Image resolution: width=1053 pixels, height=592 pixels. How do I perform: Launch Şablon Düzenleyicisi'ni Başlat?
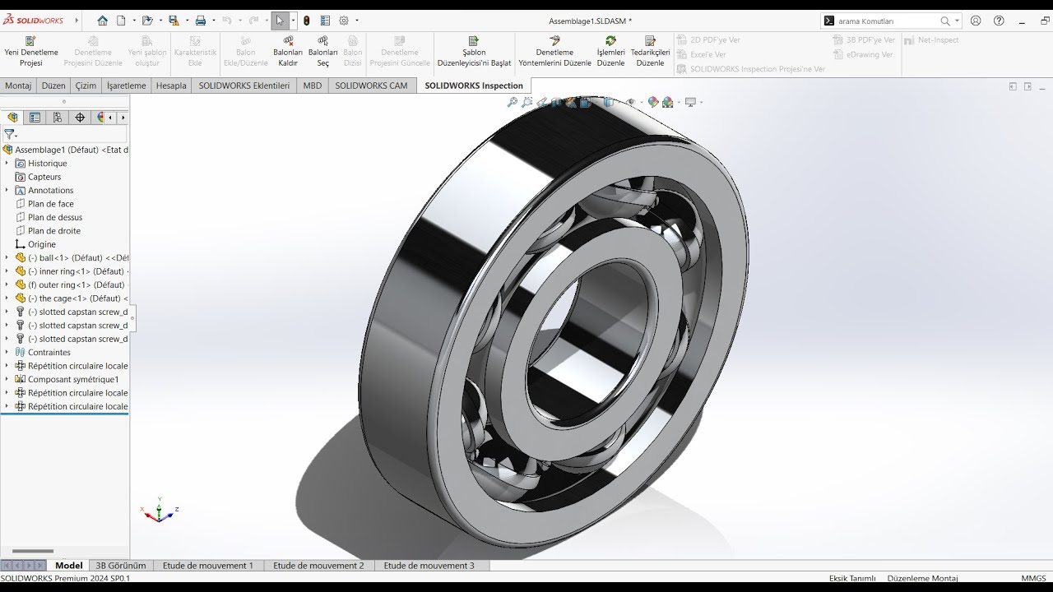(x=474, y=52)
